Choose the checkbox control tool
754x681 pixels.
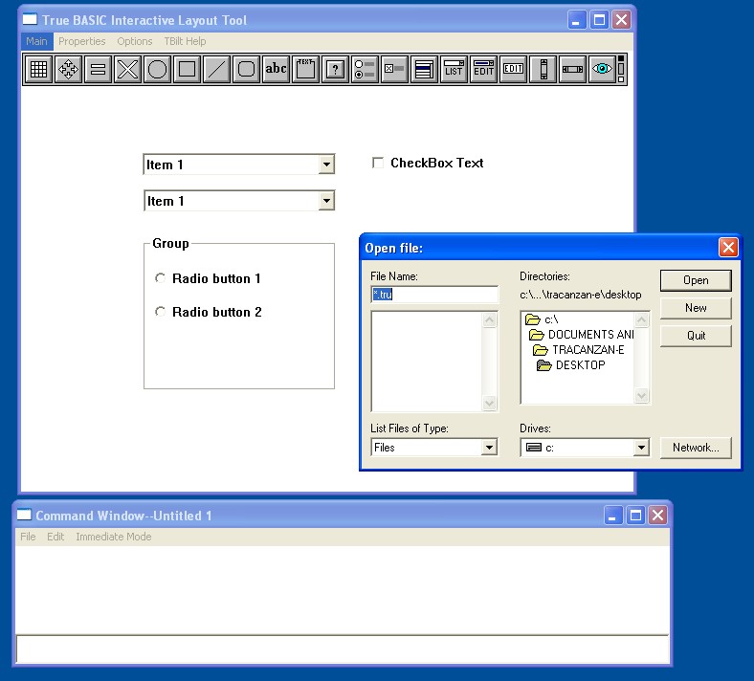click(x=395, y=70)
